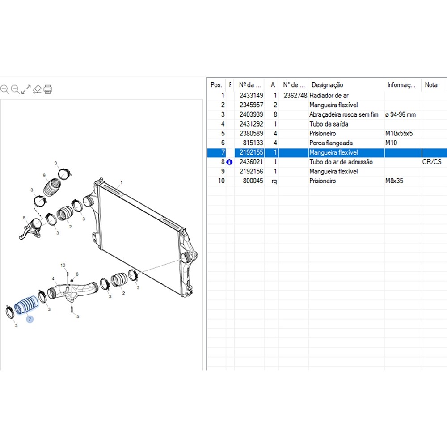Select the Radiador de ar row
The image size is (447, 447).
[x=329, y=96]
